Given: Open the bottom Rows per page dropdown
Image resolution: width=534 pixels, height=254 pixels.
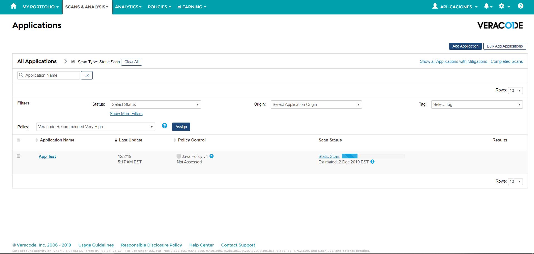Looking at the screenshot, I should point(515,181).
